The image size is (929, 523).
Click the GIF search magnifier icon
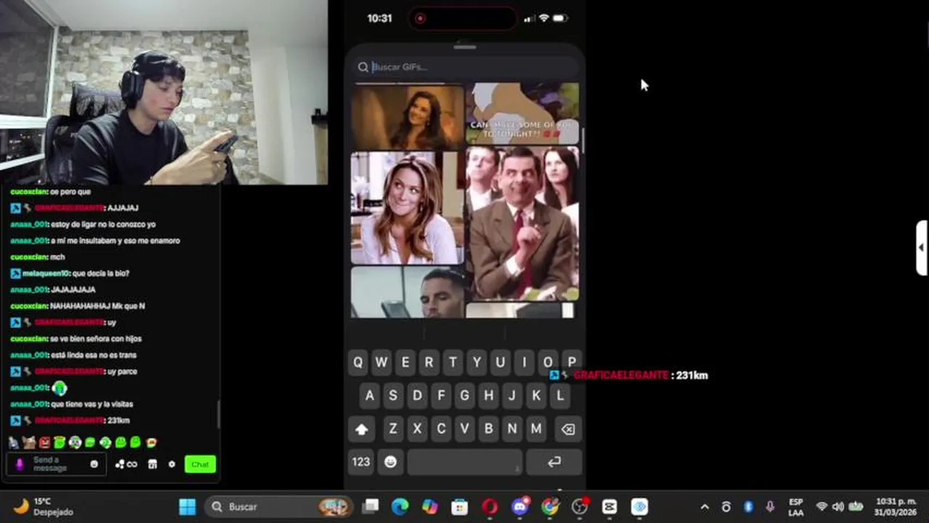363,67
